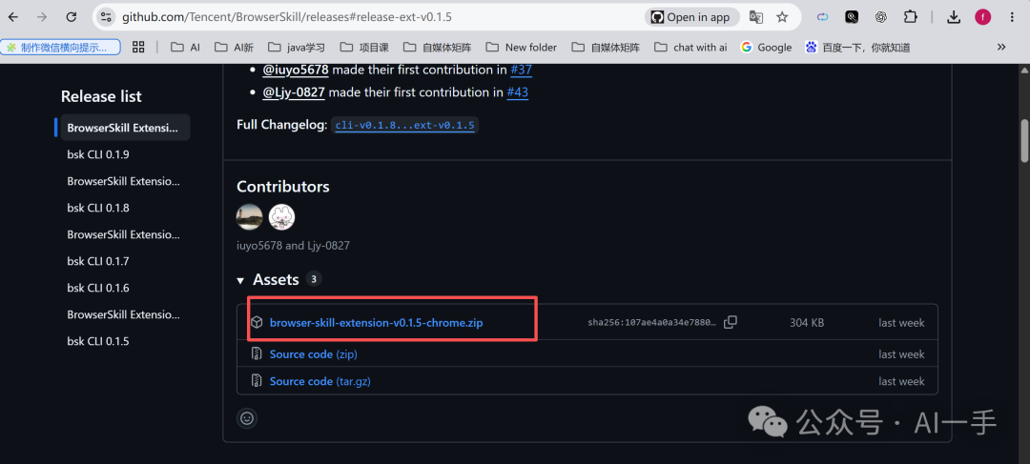Select bsk CLI 0.1.5 in release list

[x=98, y=341]
